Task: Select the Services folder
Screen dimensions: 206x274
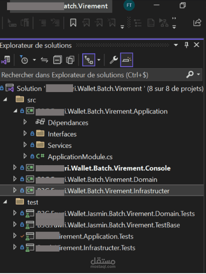Action: [60, 145]
